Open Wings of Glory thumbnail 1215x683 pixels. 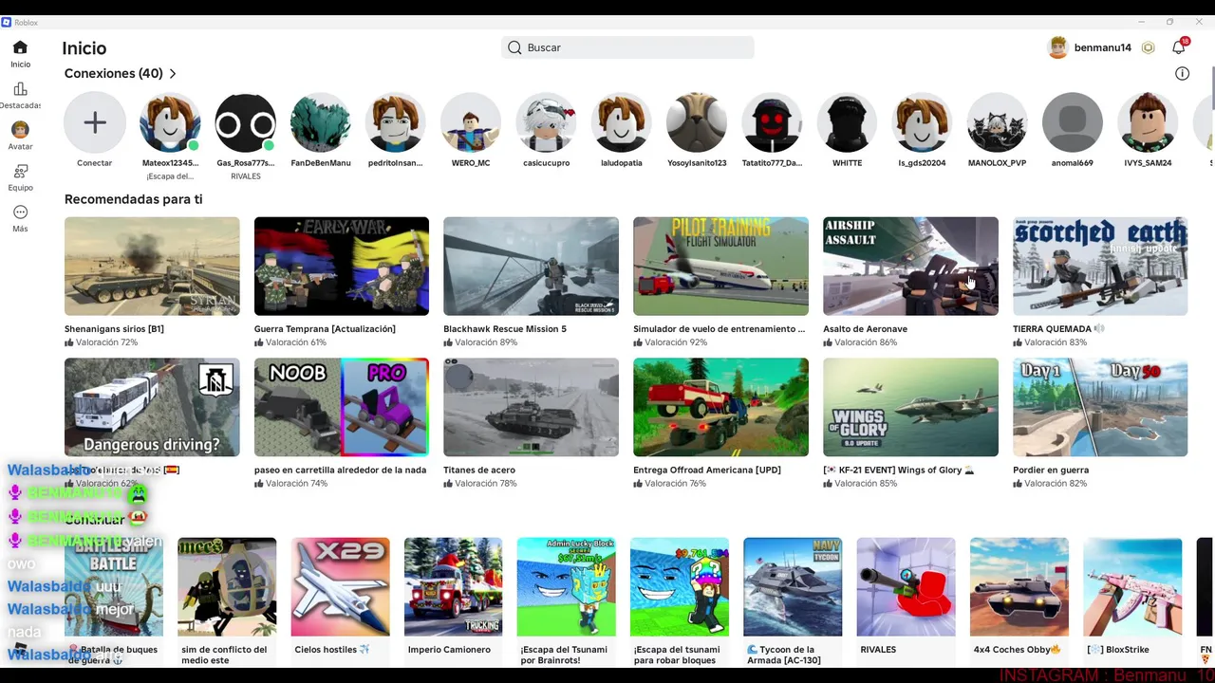pyautogui.click(x=910, y=407)
